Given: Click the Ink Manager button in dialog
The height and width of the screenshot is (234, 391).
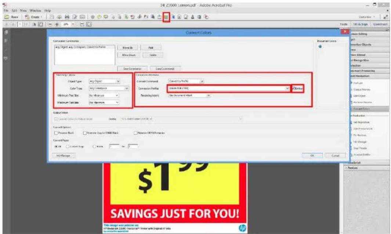Looking at the screenshot, I should 64,156.
